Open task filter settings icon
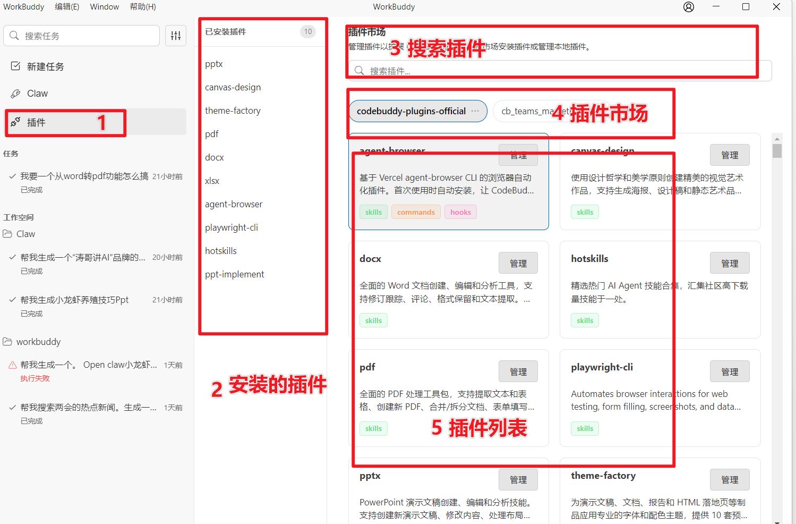The height and width of the screenshot is (524, 796). click(176, 36)
